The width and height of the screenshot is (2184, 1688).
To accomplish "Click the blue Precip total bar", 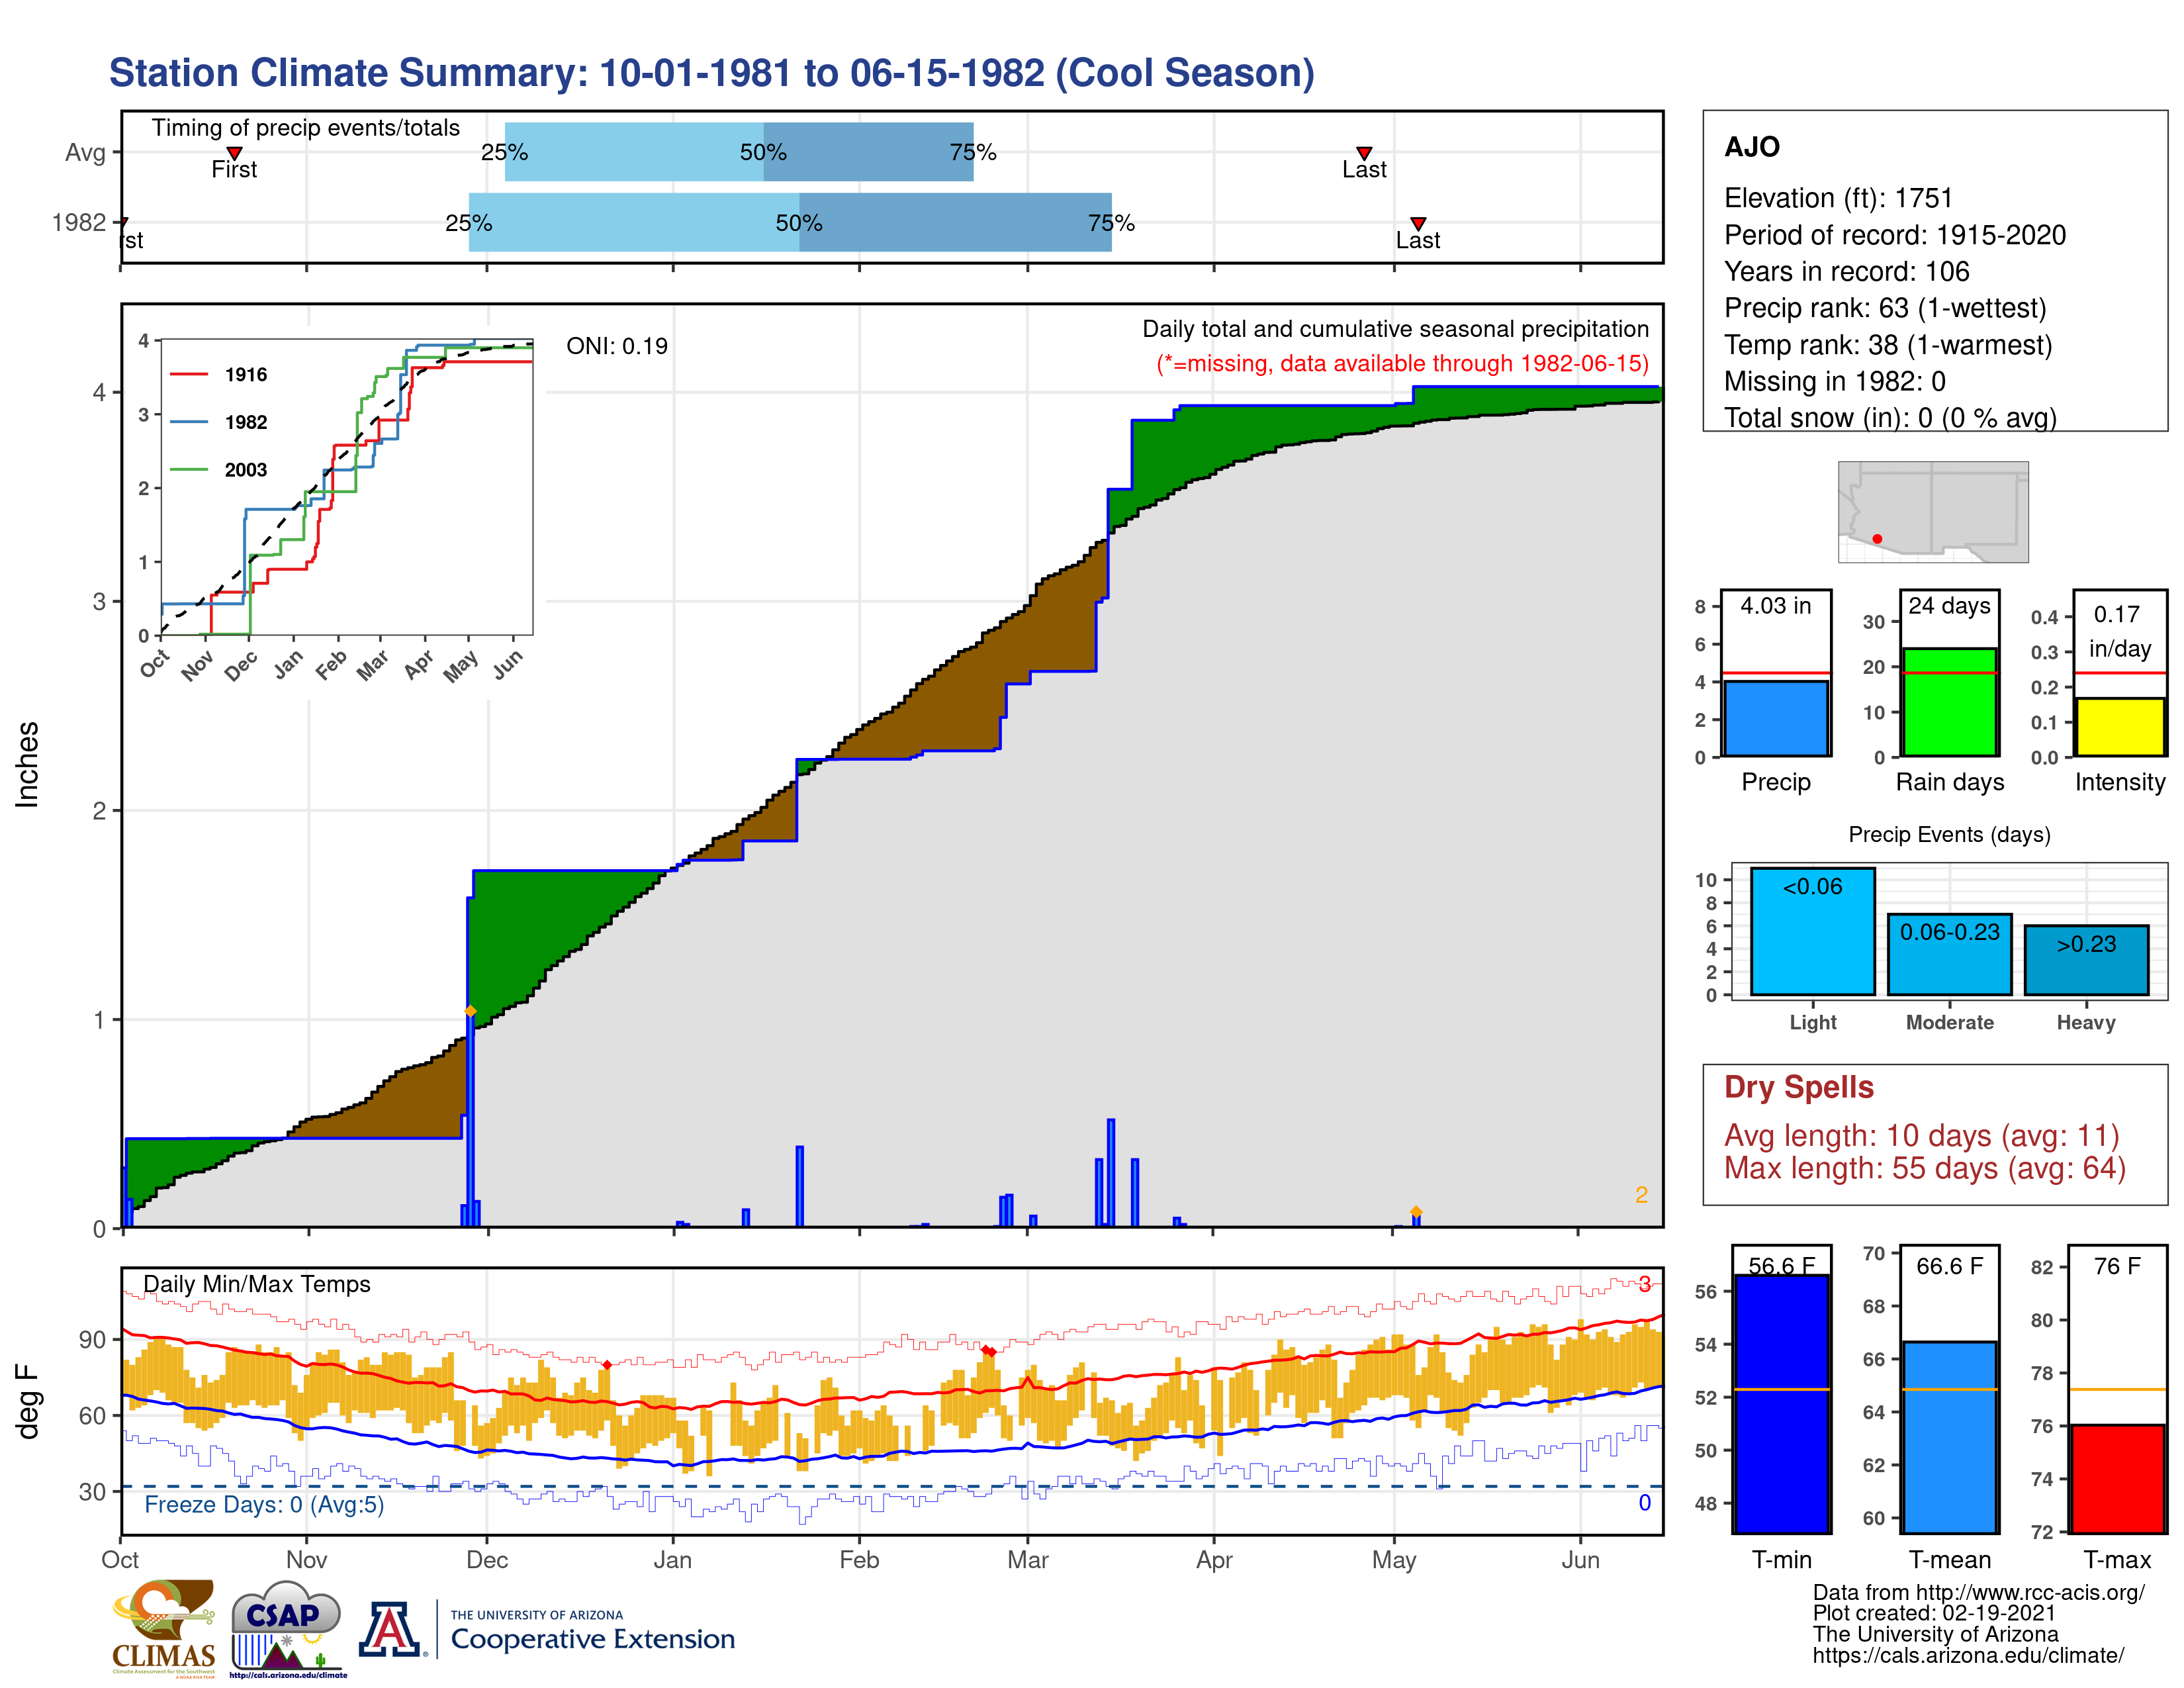I will coord(1776,718).
